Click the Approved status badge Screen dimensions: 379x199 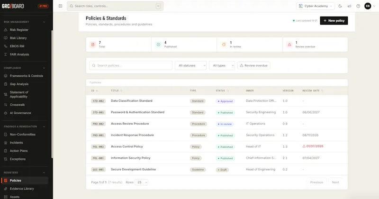pos(225,101)
